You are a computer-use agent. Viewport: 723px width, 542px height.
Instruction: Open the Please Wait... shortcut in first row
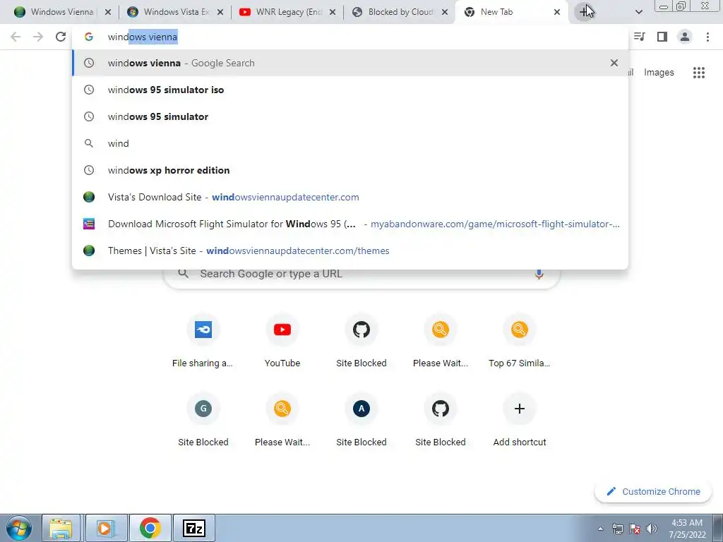click(441, 341)
